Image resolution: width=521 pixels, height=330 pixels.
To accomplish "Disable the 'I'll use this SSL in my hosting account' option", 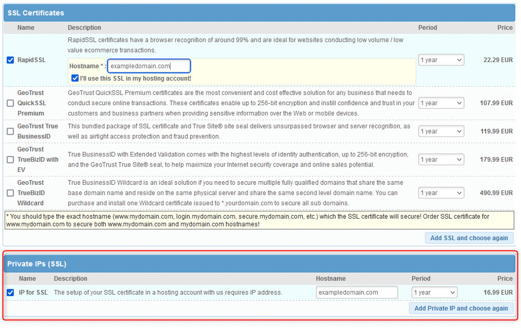I will click(75, 78).
